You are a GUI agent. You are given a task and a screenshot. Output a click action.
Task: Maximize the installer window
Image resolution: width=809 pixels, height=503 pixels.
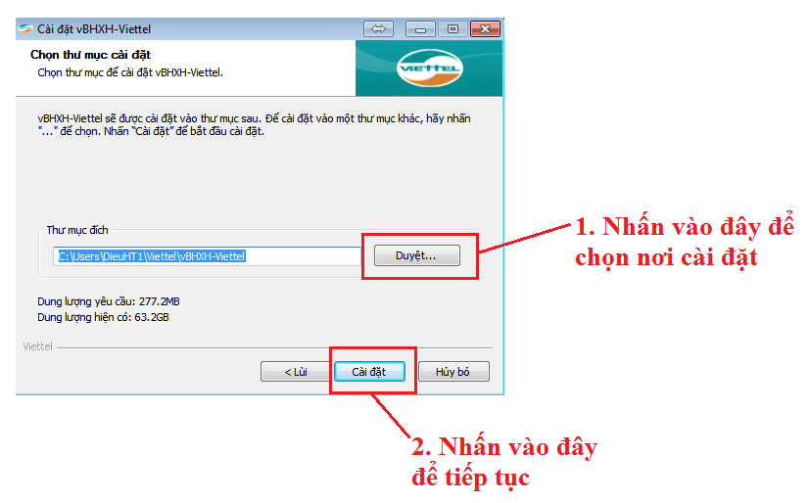452,28
